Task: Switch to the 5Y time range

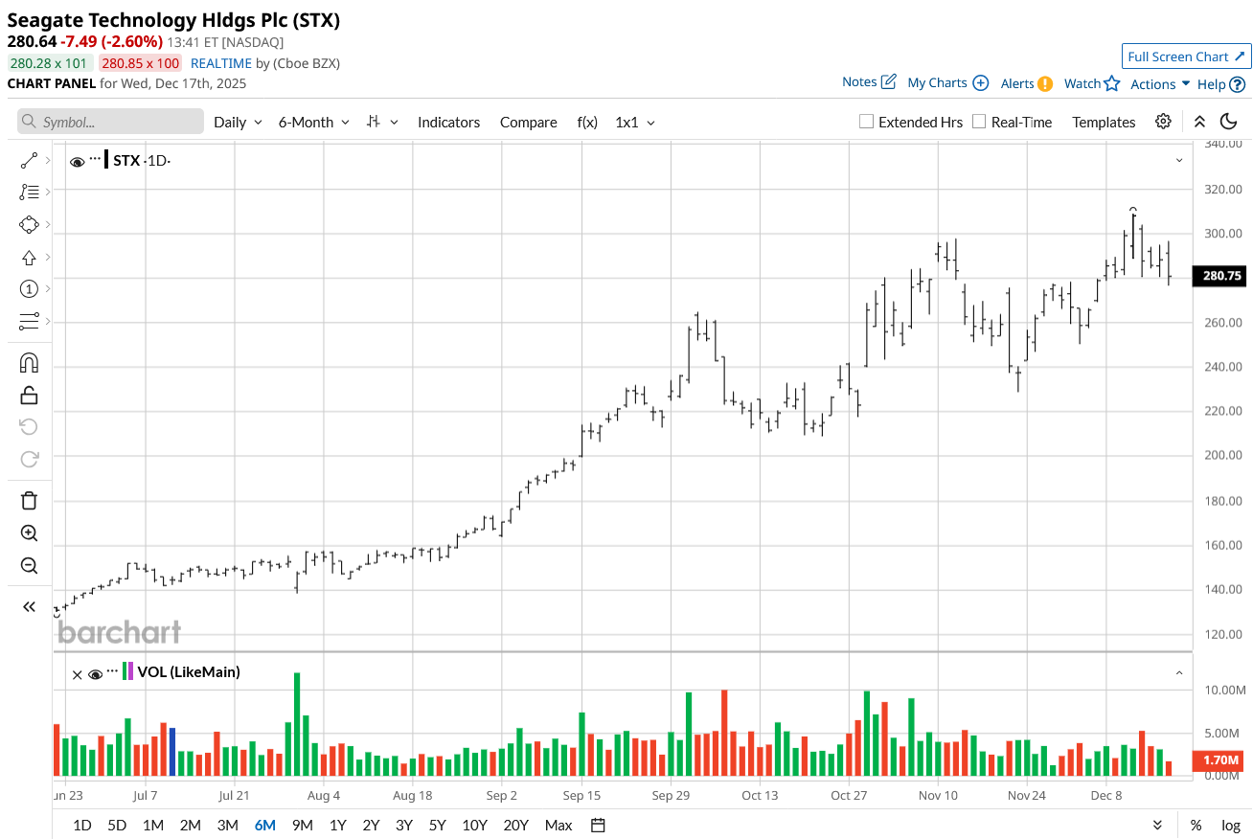Action: (437, 826)
